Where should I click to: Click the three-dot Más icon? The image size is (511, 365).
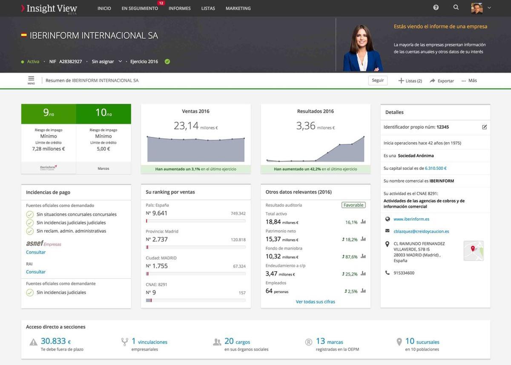464,81
